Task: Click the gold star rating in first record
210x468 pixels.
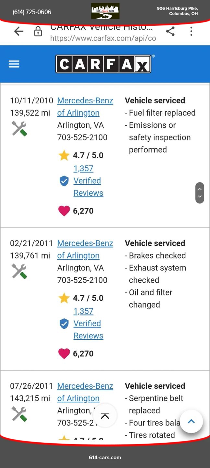Action: coord(64,155)
